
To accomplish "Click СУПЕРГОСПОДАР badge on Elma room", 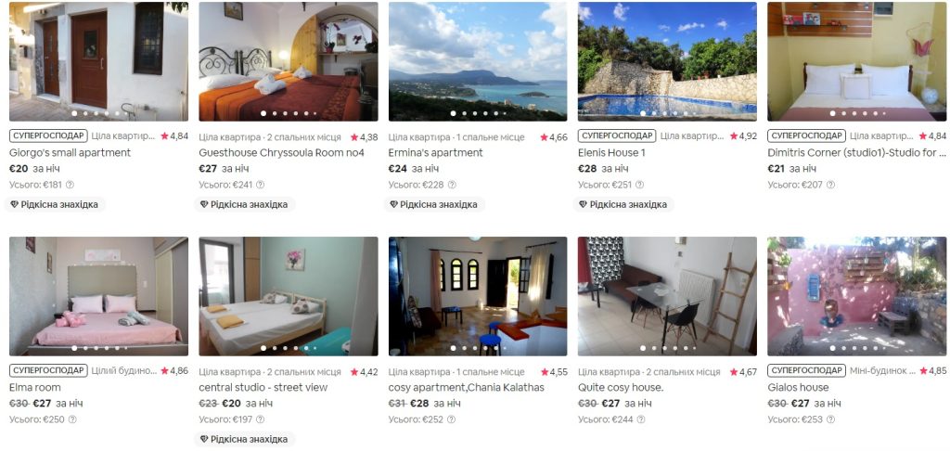I will click(48, 370).
